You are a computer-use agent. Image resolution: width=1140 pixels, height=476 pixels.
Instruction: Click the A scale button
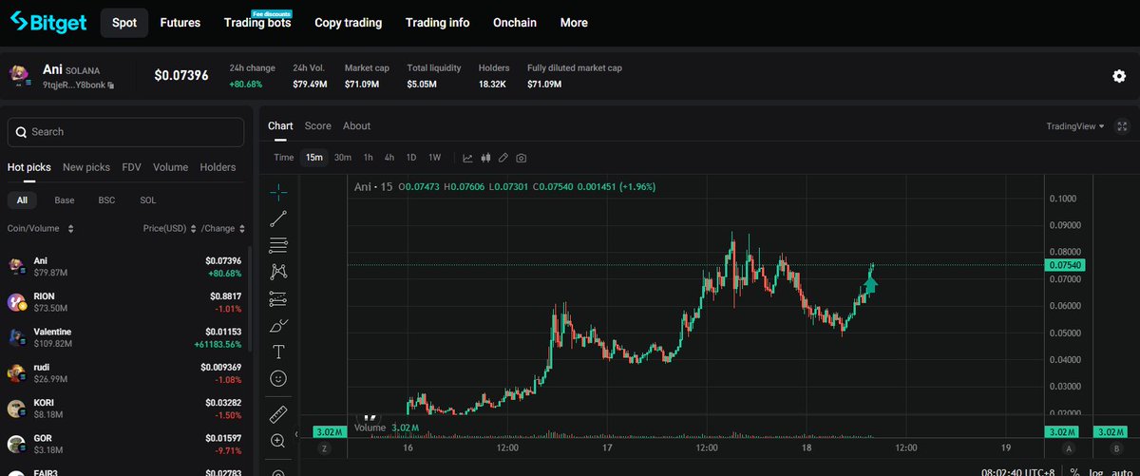point(1069,447)
